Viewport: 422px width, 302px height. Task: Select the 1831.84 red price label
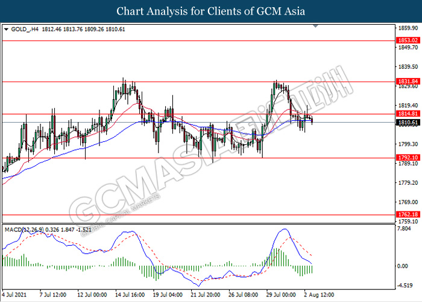pos(408,82)
